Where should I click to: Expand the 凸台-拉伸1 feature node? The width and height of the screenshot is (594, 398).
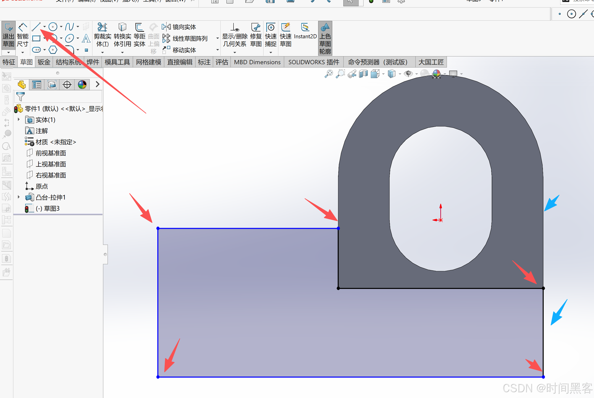[19, 197]
